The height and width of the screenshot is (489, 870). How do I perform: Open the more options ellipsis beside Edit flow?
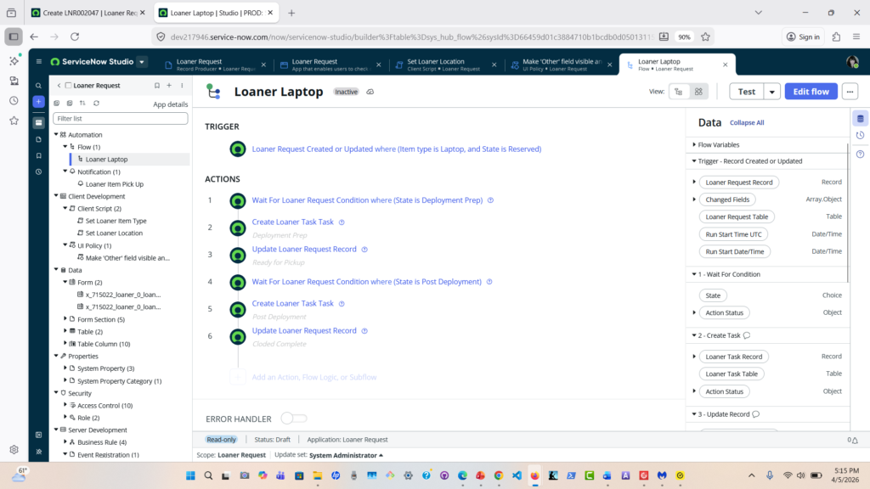coord(850,92)
